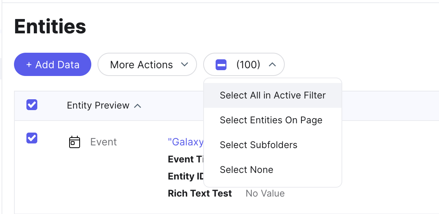Click the Event entity type label
Viewport: 439px width, 214px height.
click(103, 142)
